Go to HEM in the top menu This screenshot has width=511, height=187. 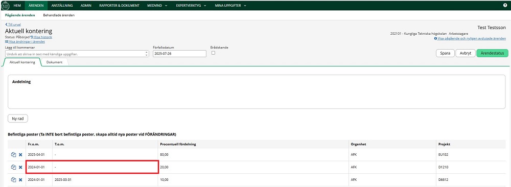point(17,6)
